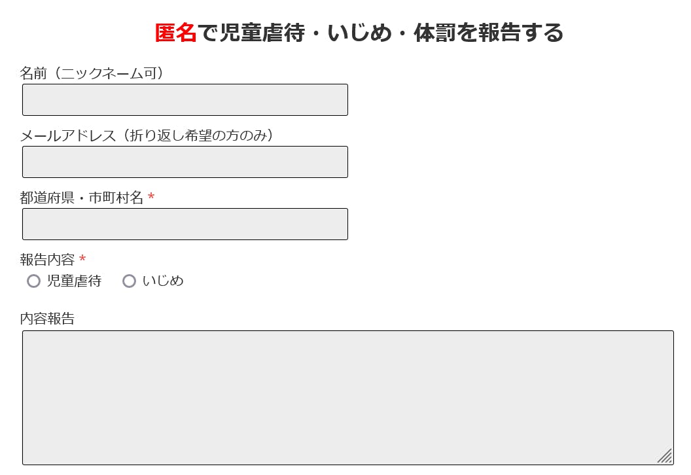Click the red asterisk beside 都道府県・市町村名

151,198
